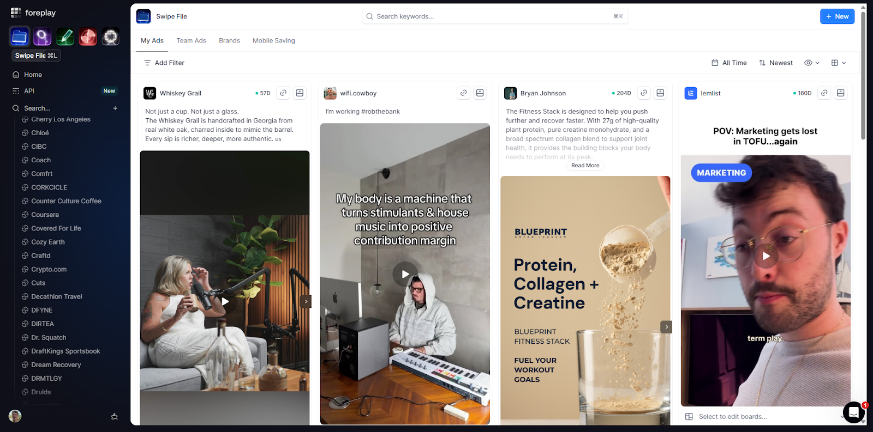Open the chat support bubble
This screenshot has width=873, height=432.
point(854,412)
